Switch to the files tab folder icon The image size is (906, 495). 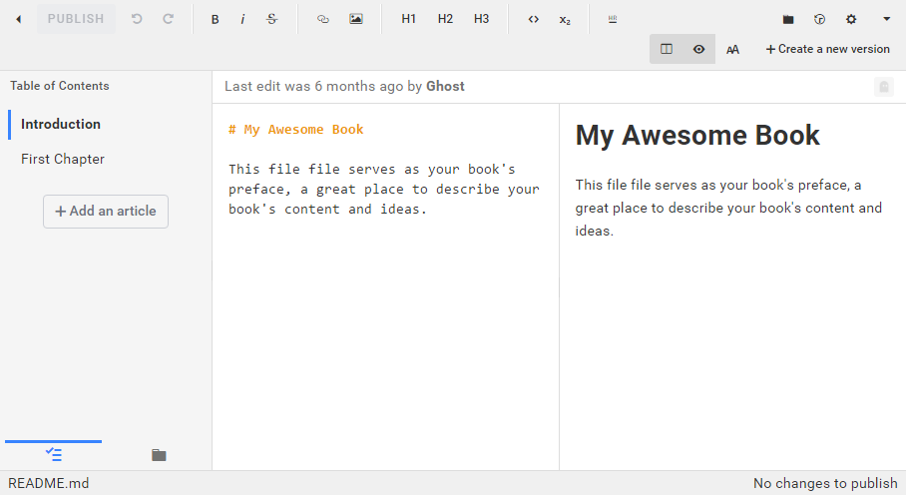point(159,455)
